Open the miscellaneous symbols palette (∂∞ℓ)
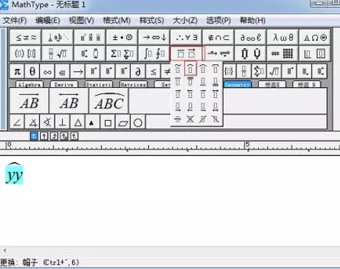 250,37
